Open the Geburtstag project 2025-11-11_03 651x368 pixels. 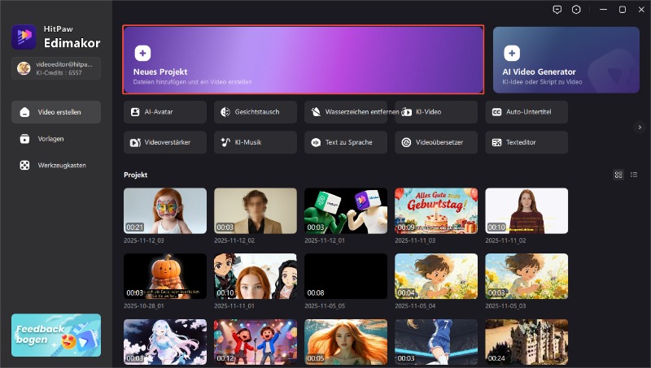436,211
